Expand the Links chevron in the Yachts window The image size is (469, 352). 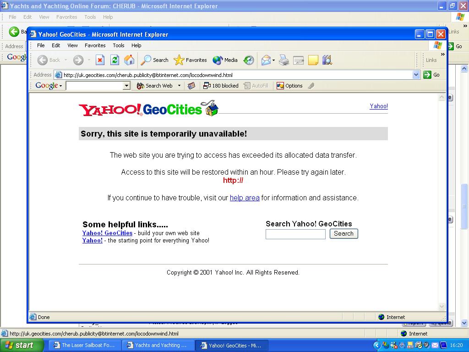click(465, 26)
